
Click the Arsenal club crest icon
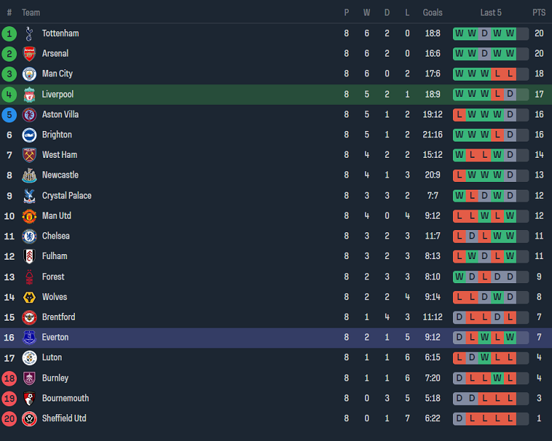click(29, 54)
